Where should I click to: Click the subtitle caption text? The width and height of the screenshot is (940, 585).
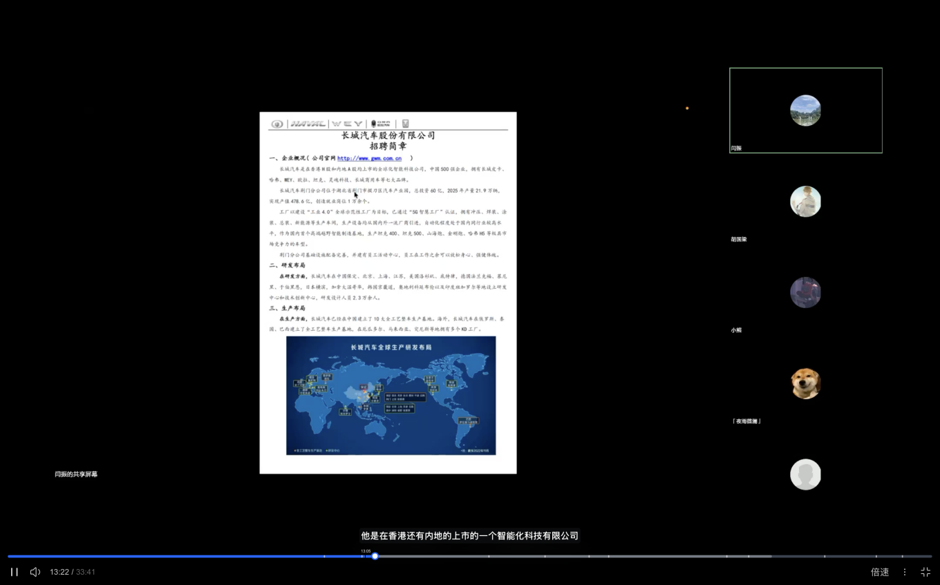tap(469, 535)
